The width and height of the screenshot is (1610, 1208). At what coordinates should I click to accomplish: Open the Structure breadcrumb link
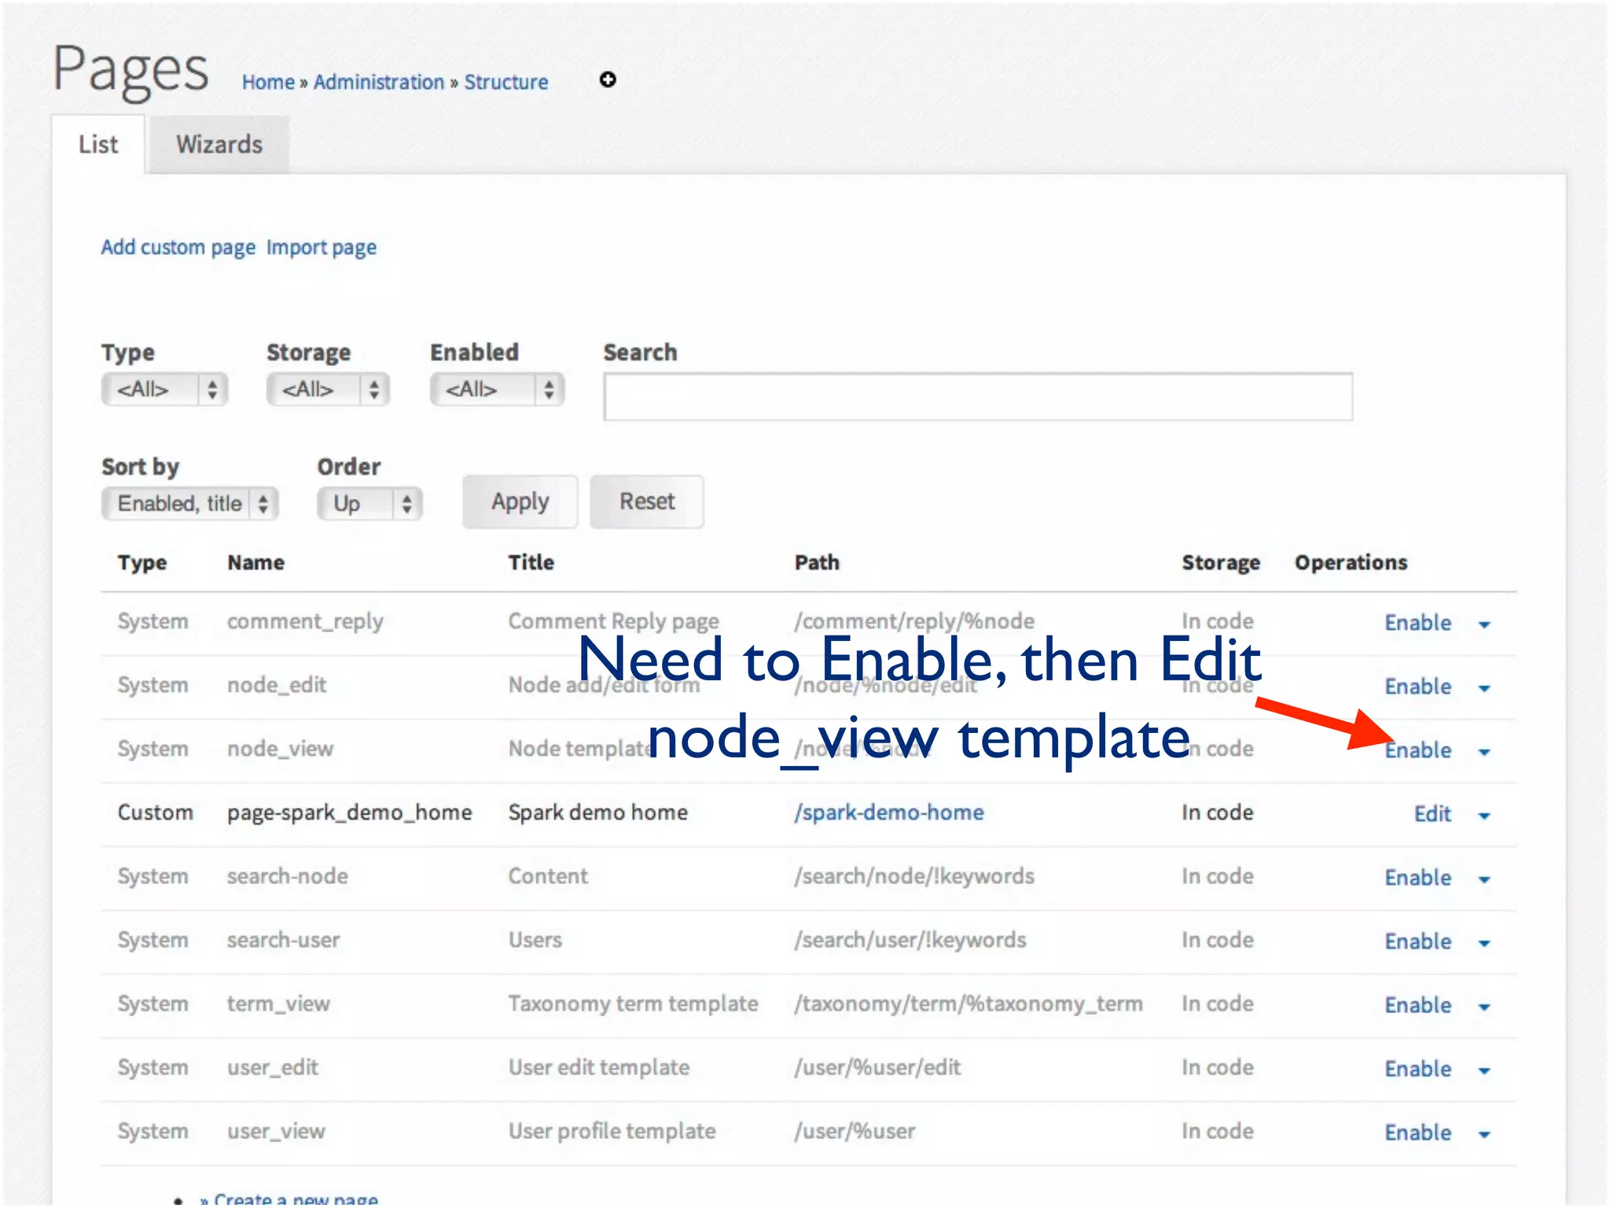click(505, 82)
